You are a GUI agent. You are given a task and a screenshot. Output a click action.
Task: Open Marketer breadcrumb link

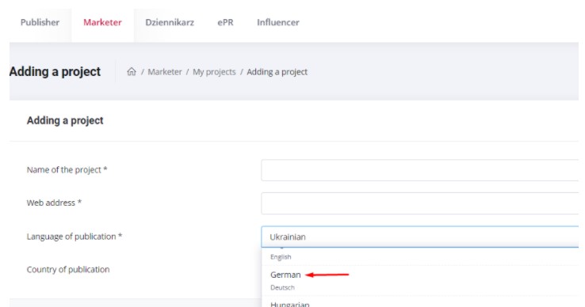[165, 72]
